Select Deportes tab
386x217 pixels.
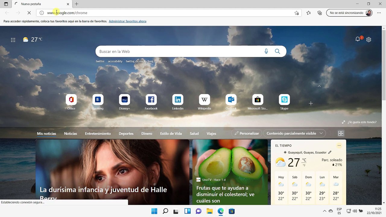click(x=126, y=134)
